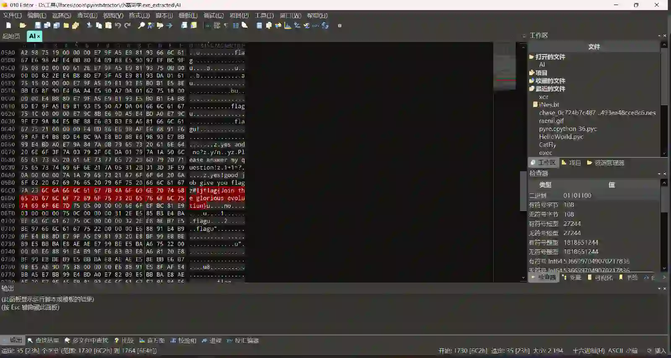
Task: Click the Save file toolbar icon
Action: 38,26
